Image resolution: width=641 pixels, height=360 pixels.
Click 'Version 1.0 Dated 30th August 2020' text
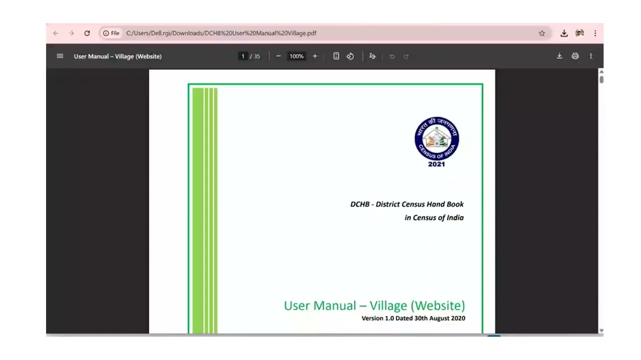413,318
